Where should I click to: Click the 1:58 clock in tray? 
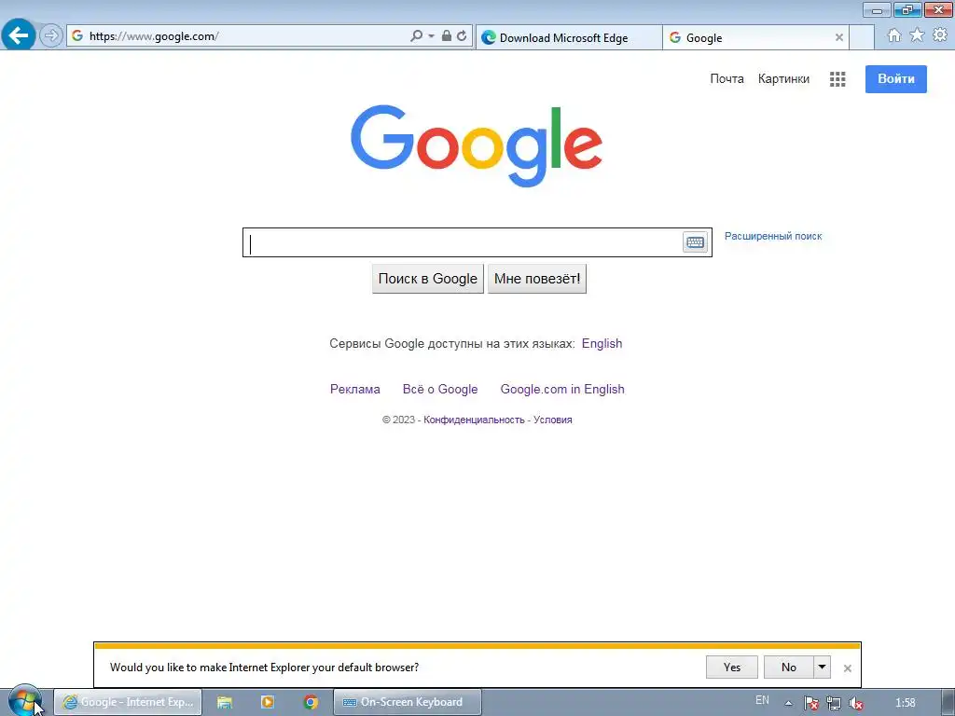(x=906, y=703)
